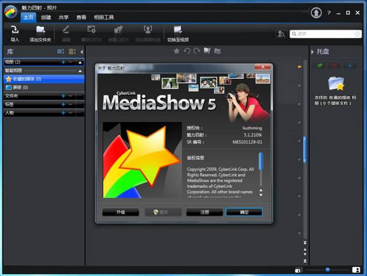Open the 查看 tab
367x276 pixels.
tap(81, 17)
